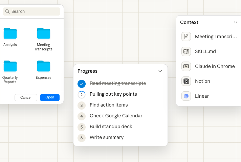Click the 'Quarterly Reports' folder name

point(10,80)
